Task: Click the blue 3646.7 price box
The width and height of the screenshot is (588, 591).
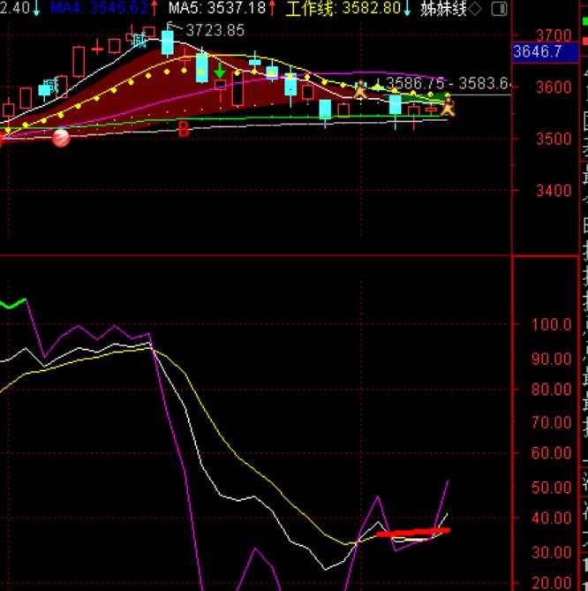Action: (546, 51)
